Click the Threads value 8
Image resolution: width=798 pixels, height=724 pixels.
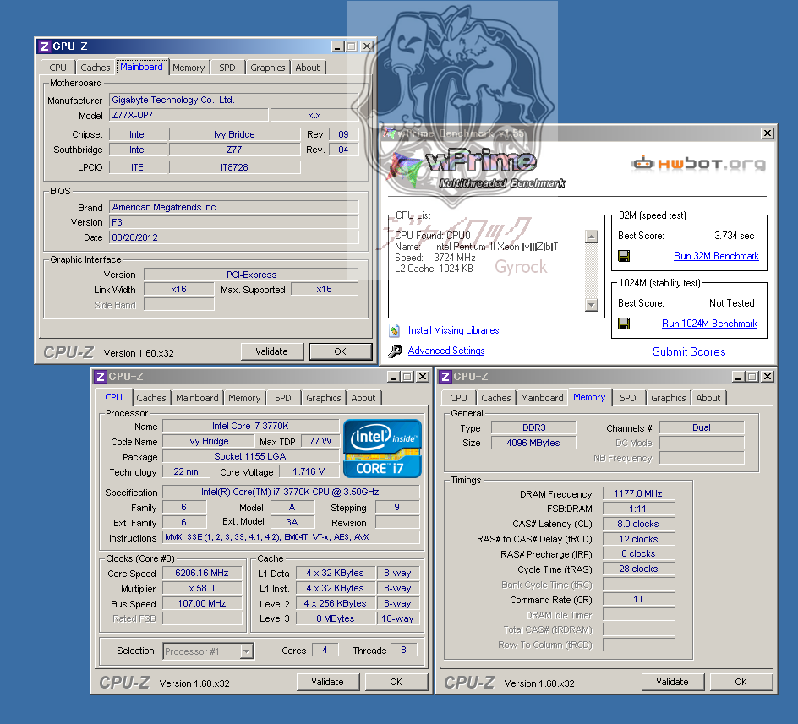click(x=404, y=650)
